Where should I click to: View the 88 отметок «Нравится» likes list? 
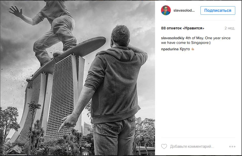[x=183, y=28]
